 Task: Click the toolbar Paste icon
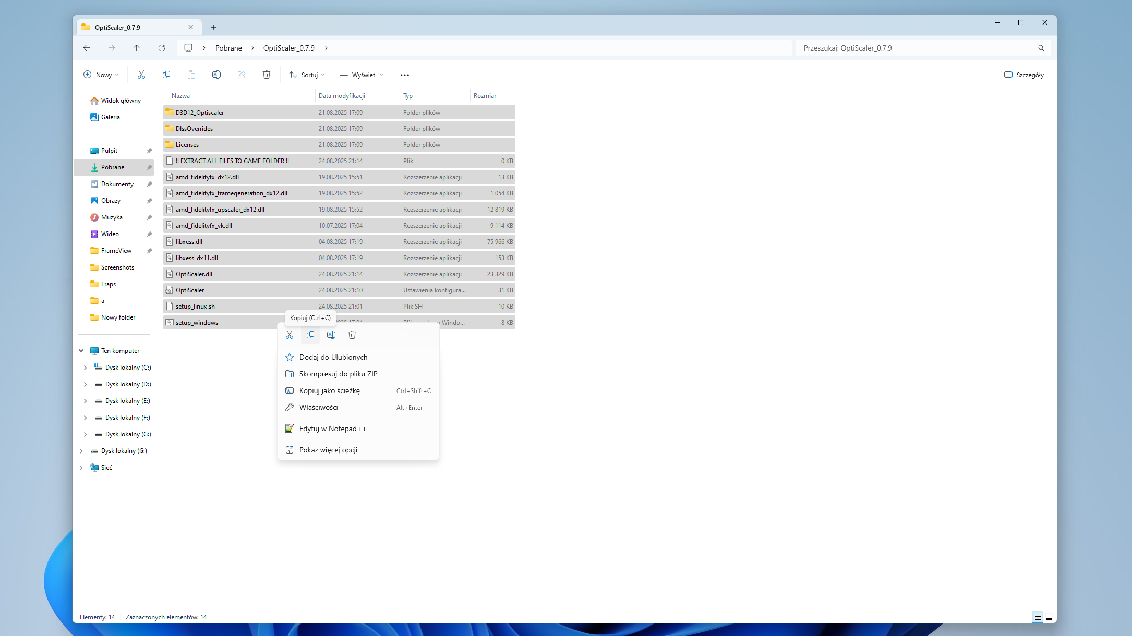point(191,75)
